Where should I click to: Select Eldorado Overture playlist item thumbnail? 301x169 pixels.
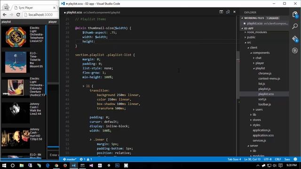pos(16,88)
